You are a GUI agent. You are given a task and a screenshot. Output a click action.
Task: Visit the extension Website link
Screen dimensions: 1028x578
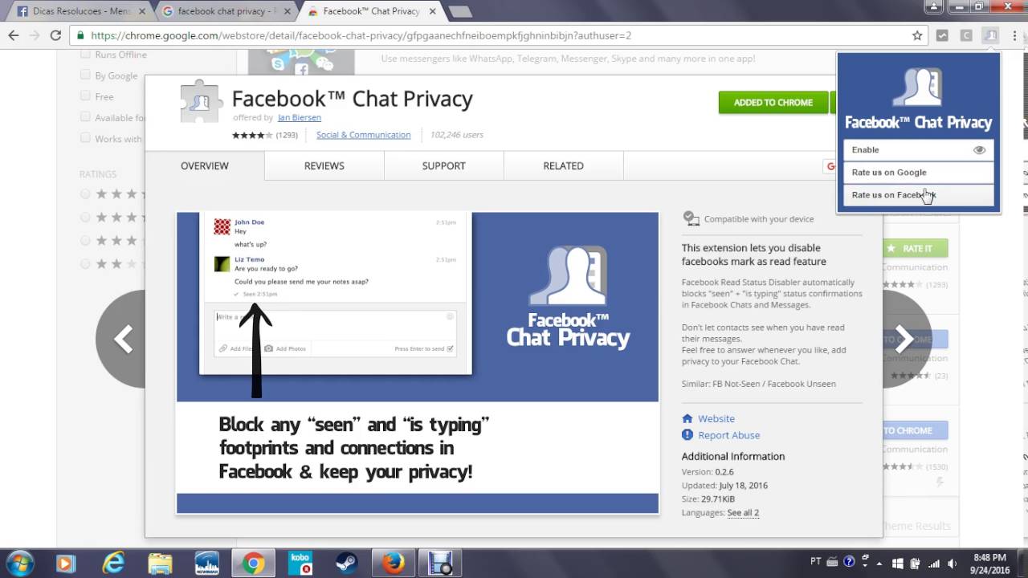click(x=716, y=419)
